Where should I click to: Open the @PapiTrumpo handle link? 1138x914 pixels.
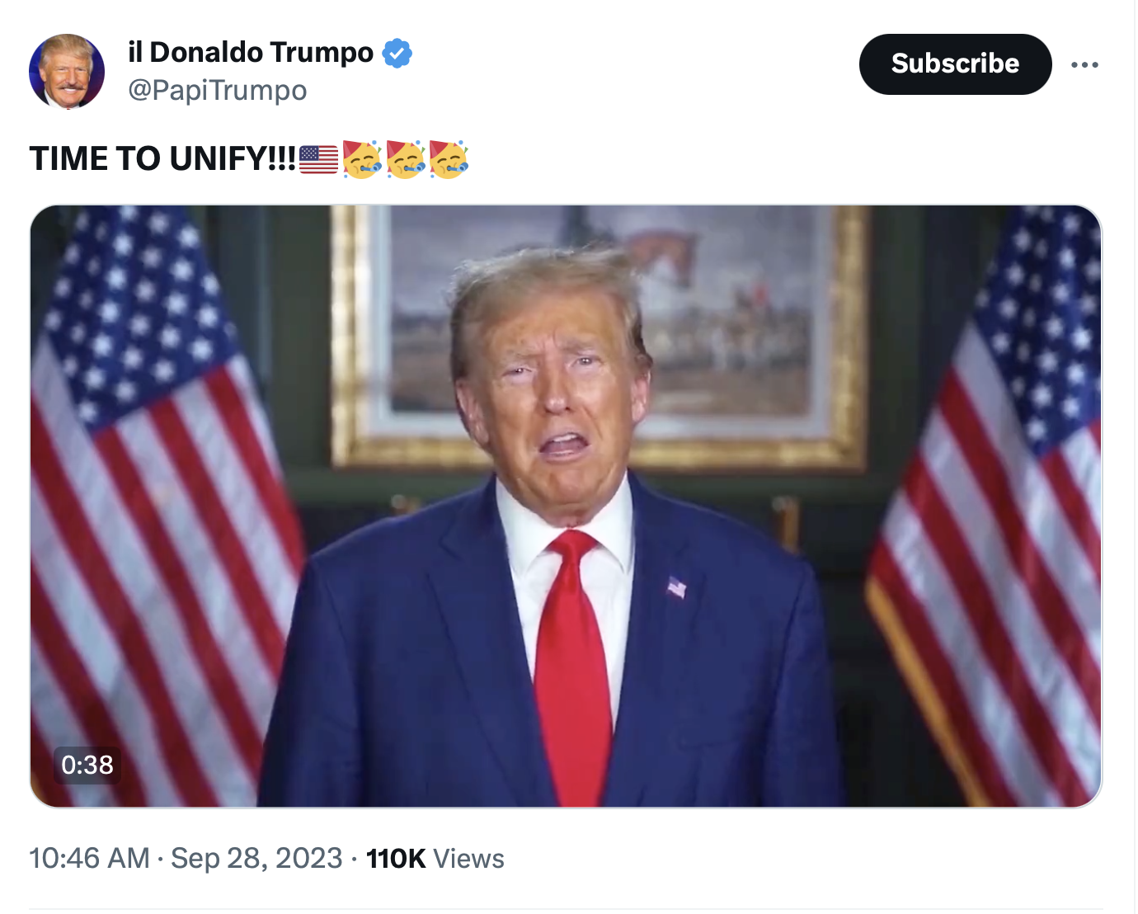218,90
